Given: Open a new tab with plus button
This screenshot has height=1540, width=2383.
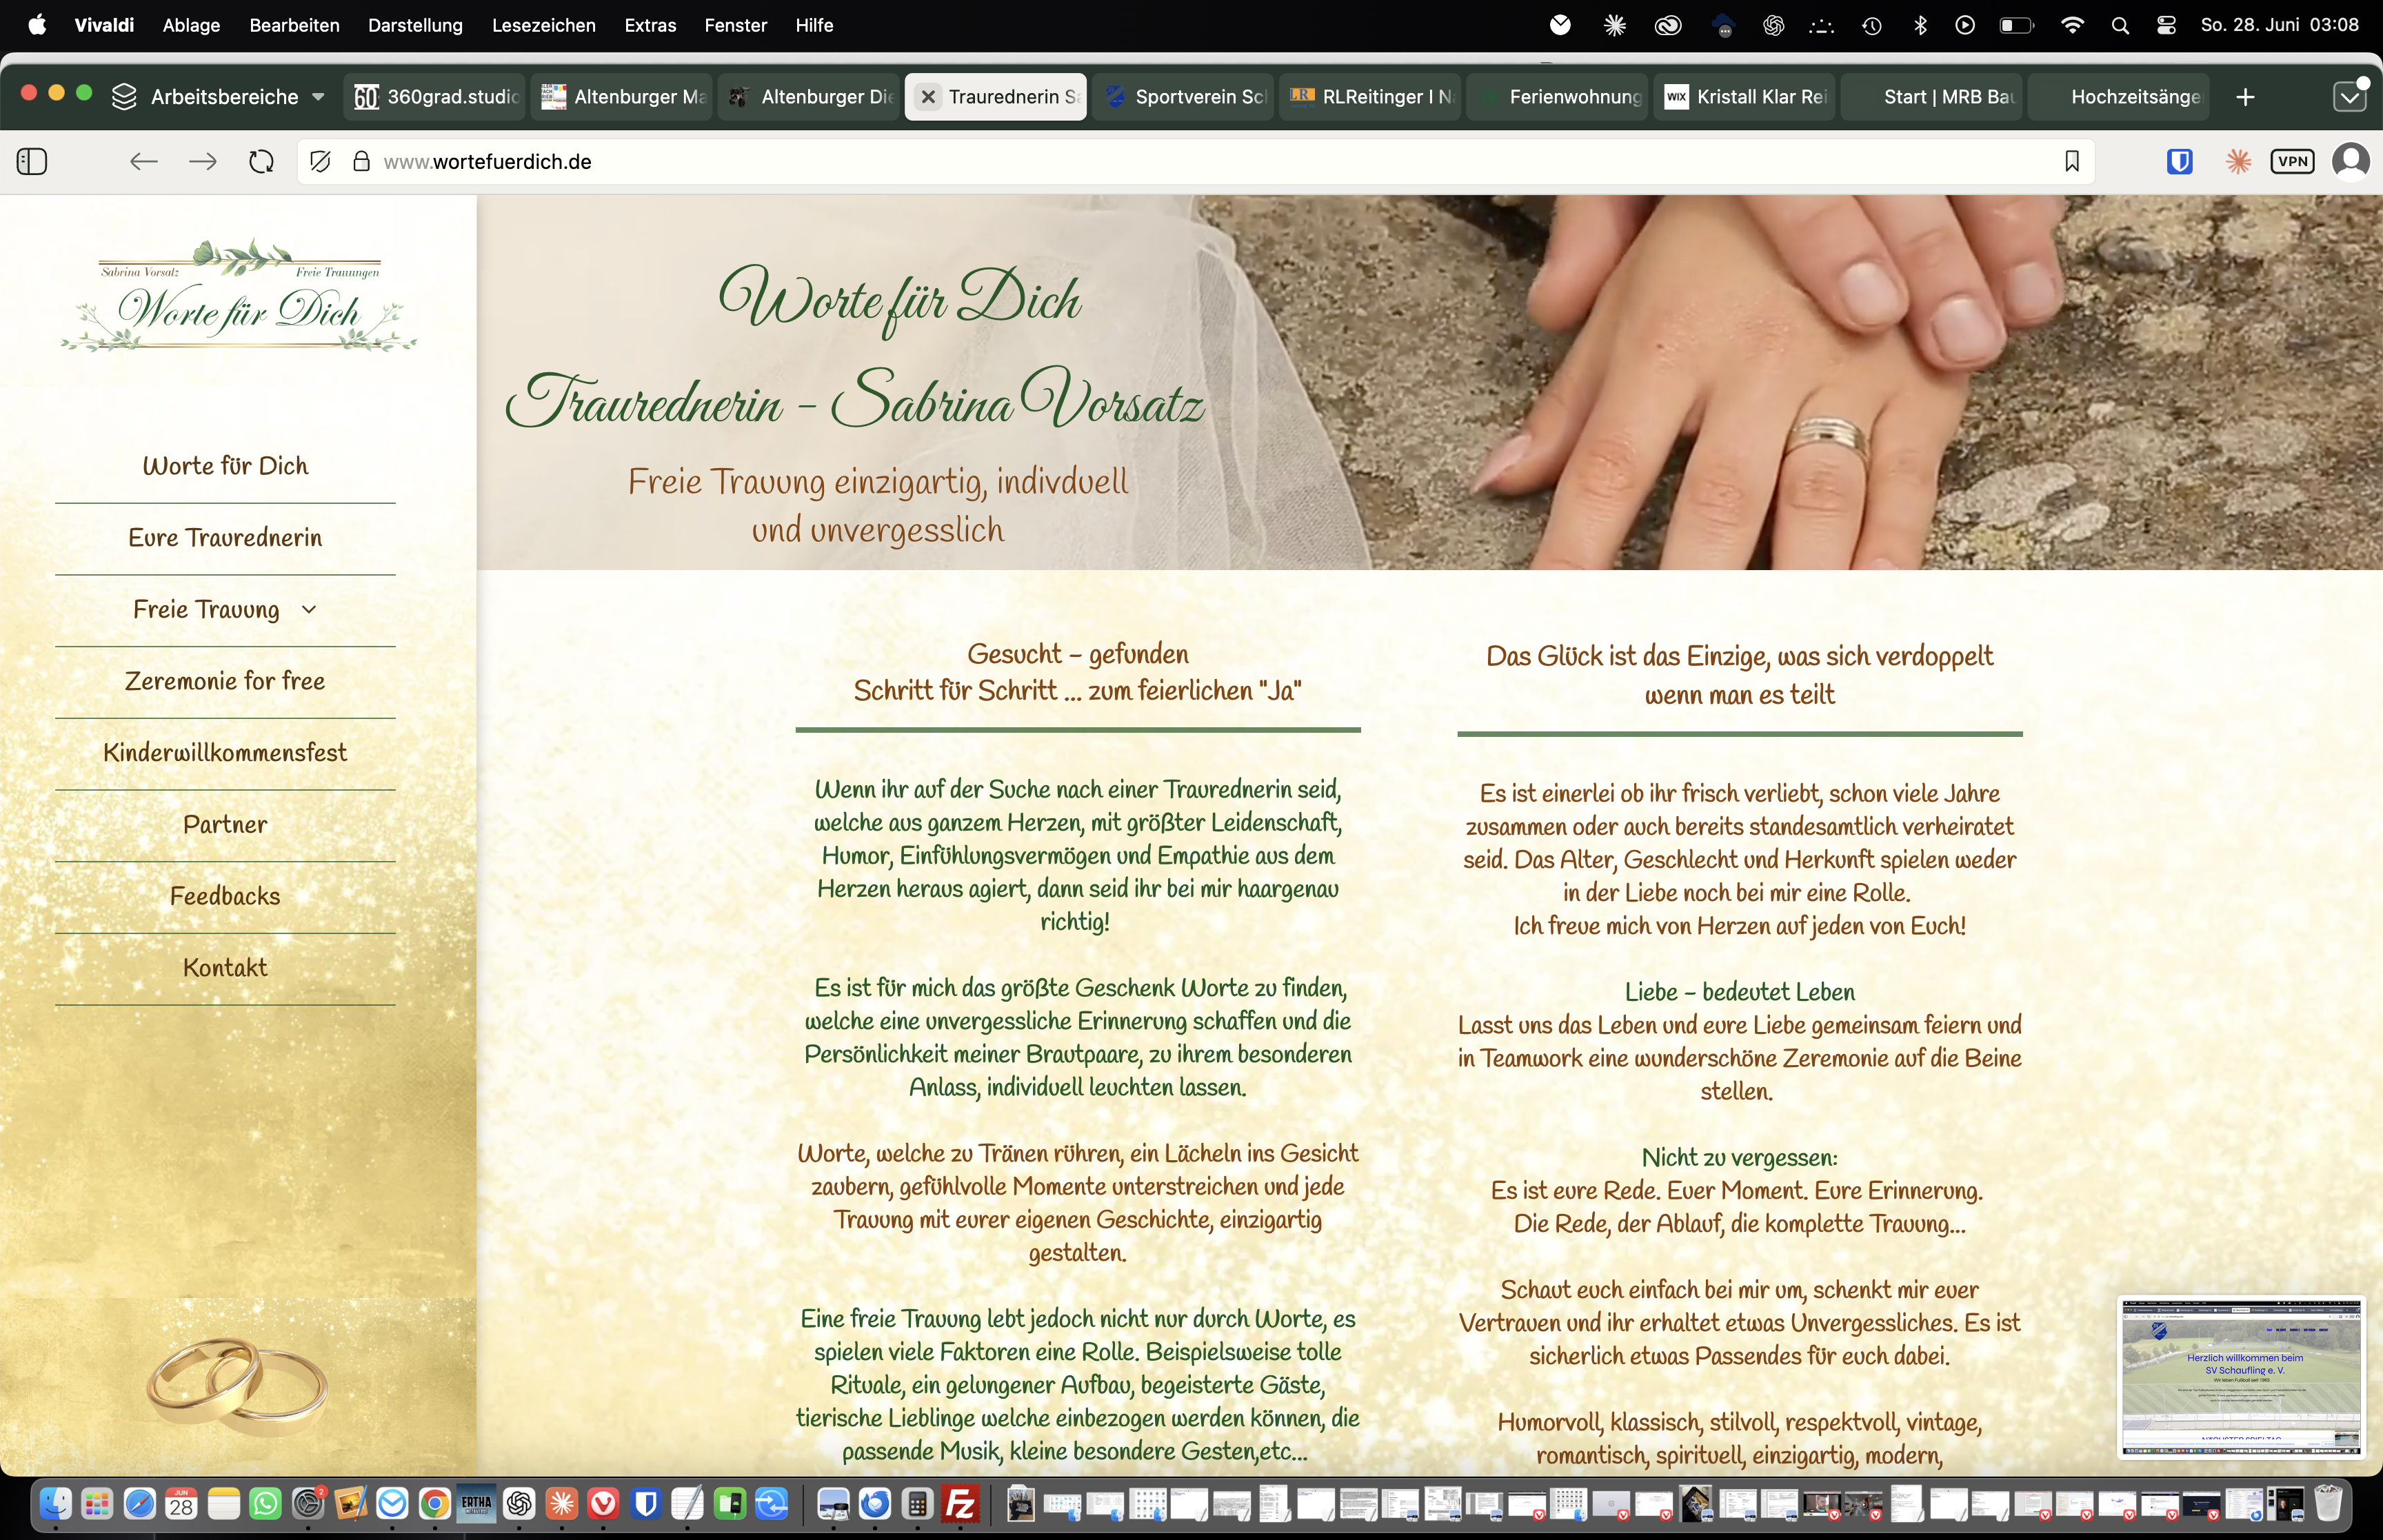Looking at the screenshot, I should coord(2246,97).
